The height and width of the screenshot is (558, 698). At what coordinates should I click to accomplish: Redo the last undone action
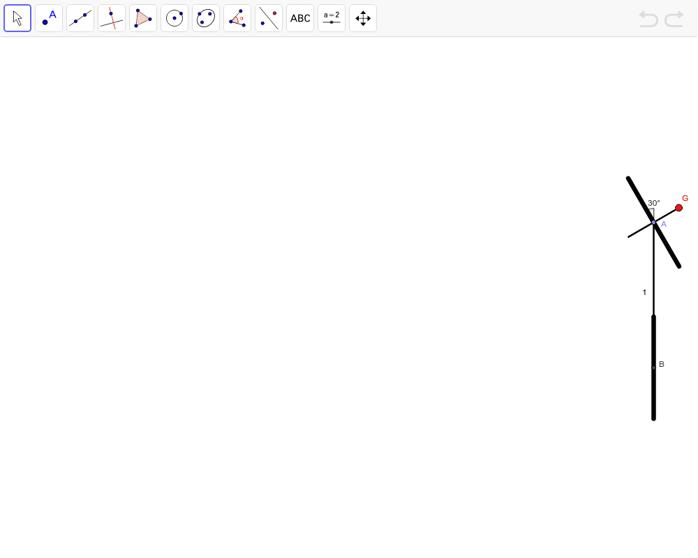(674, 19)
